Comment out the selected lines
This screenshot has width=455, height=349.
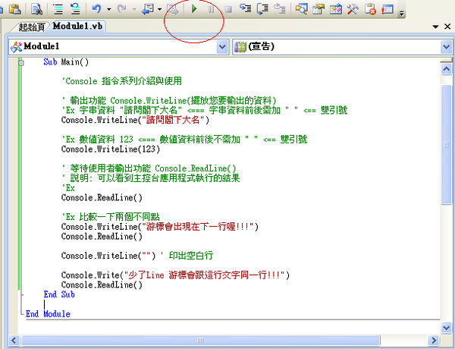58,9
